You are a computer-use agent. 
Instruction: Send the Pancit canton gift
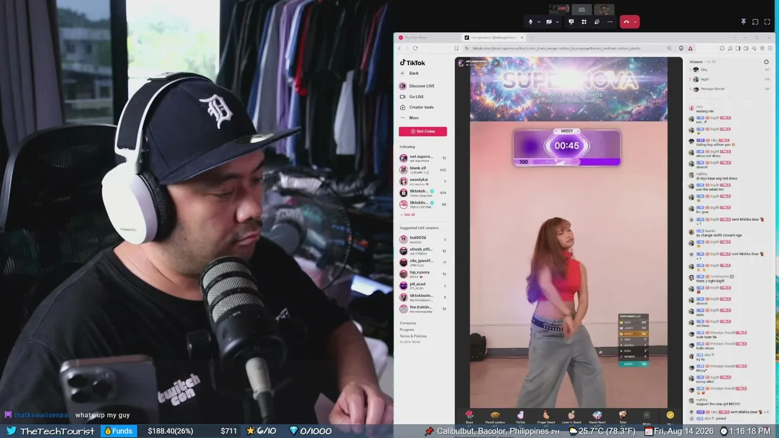click(495, 417)
